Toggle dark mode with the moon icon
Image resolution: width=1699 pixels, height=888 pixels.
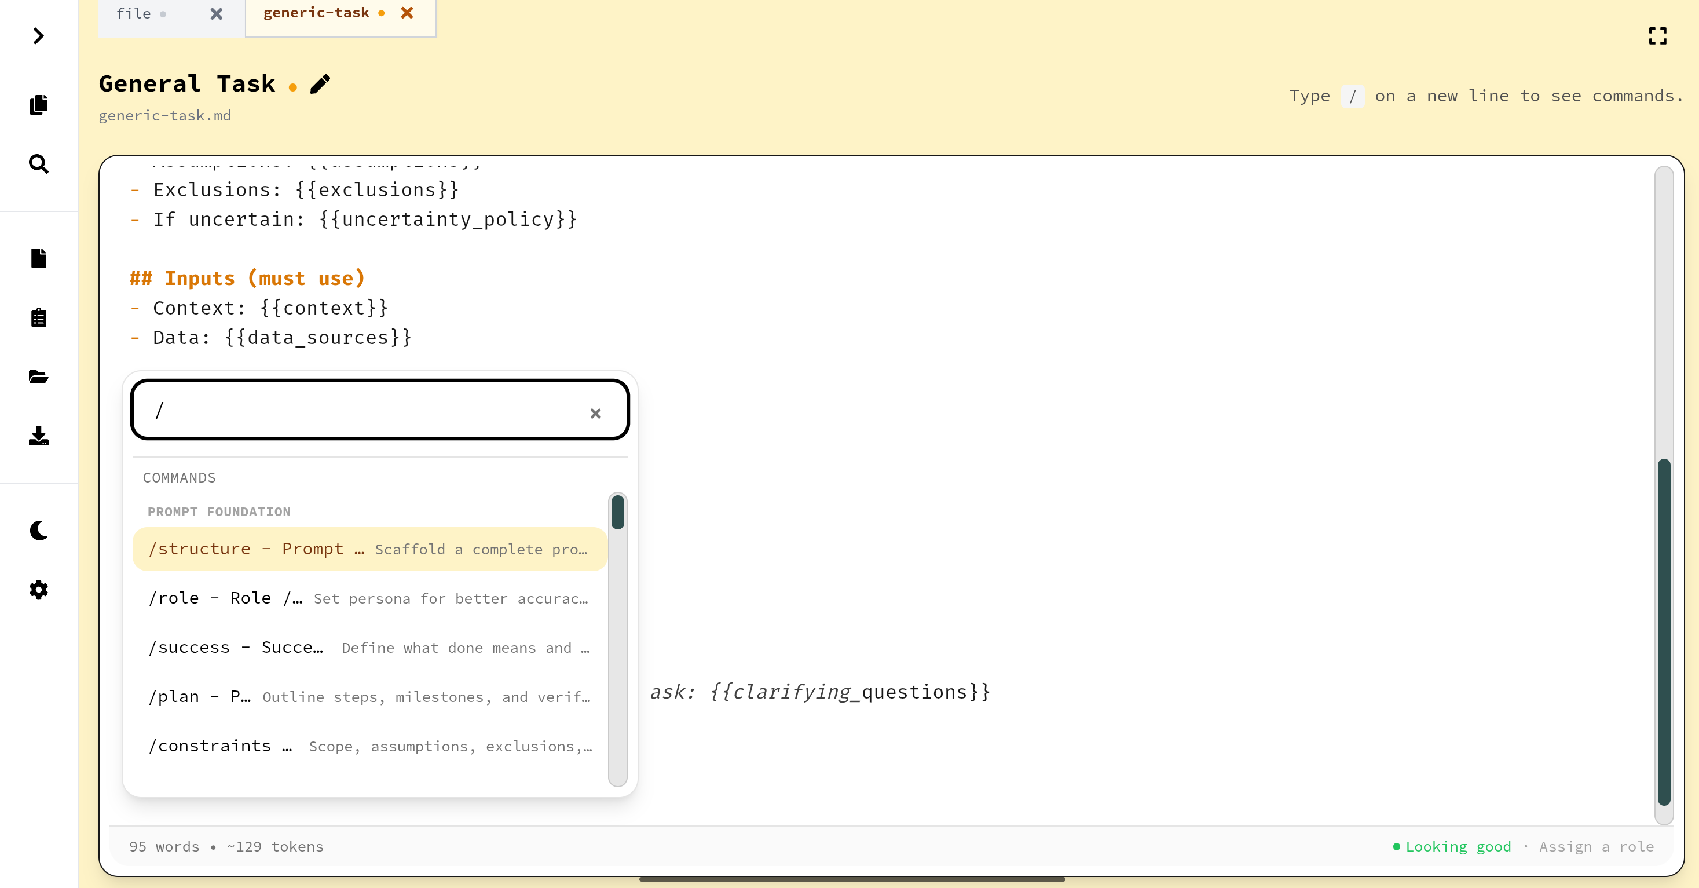(x=38, y=531)
